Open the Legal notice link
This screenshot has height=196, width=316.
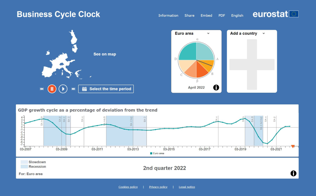point(187,187)
